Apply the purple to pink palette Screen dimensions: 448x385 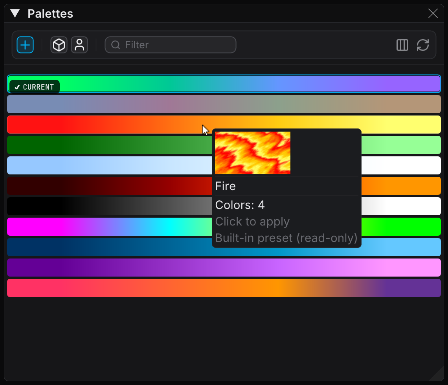(224, 267)
